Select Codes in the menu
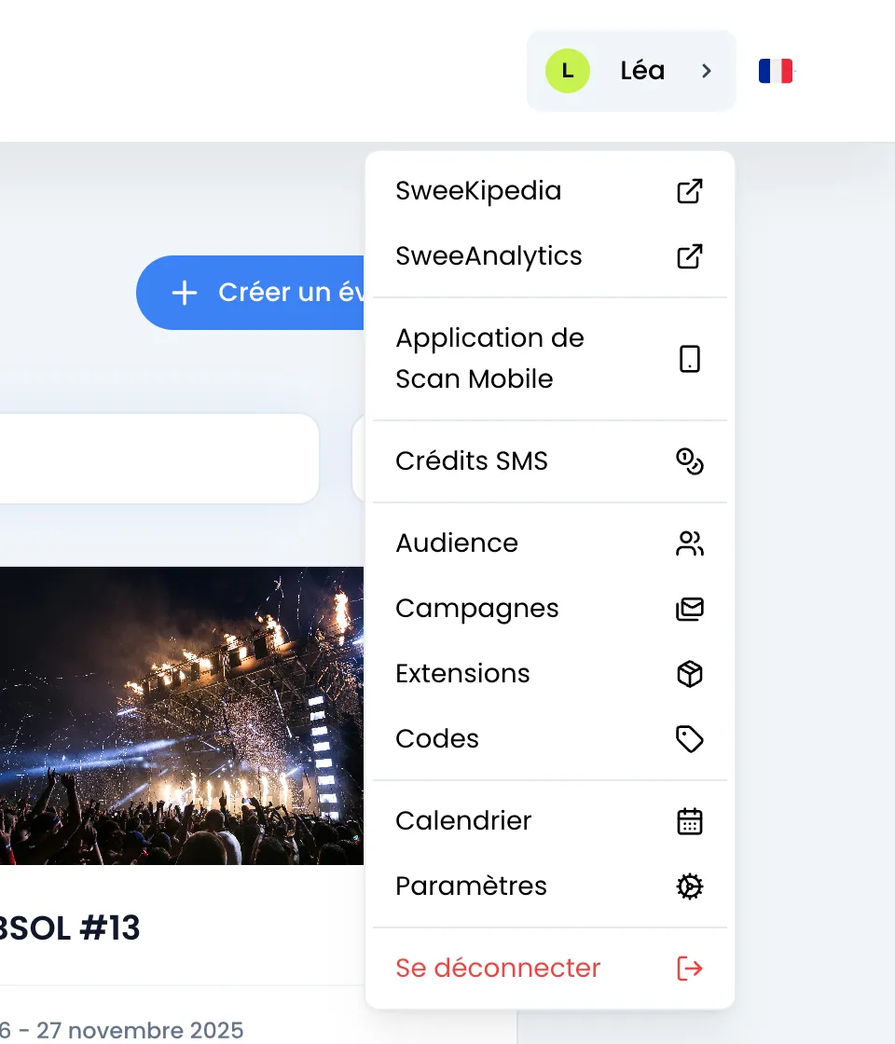The width and height of the screenshot is (895, 1044). (549, 739)
